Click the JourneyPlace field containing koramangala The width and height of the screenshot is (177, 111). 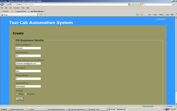(28, 86)
